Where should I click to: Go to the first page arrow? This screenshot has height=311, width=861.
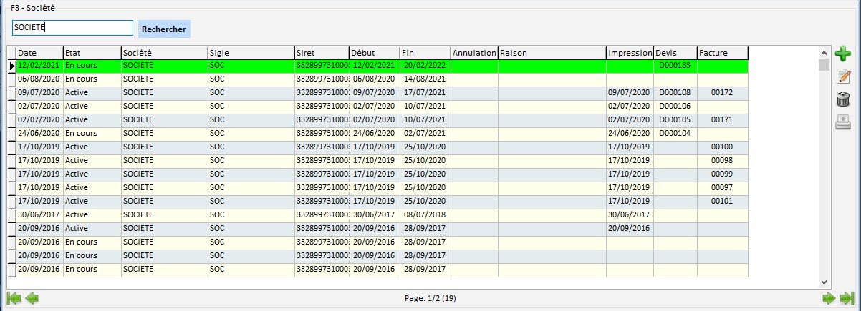click(13, 298)
